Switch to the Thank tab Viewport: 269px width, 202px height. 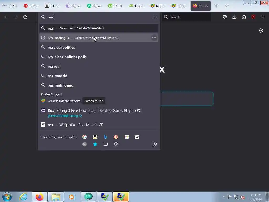pos(116,6)
